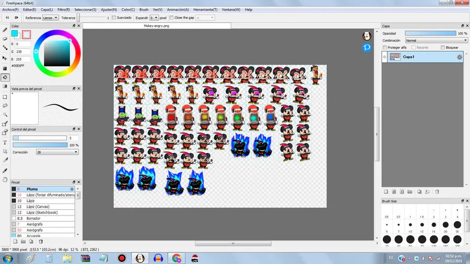Image resolution: width=470 pixels, height=264 pixels.
Task: Open the Expandir pixel dropdown
Action: pyautogui.click(x=154, y=18)
